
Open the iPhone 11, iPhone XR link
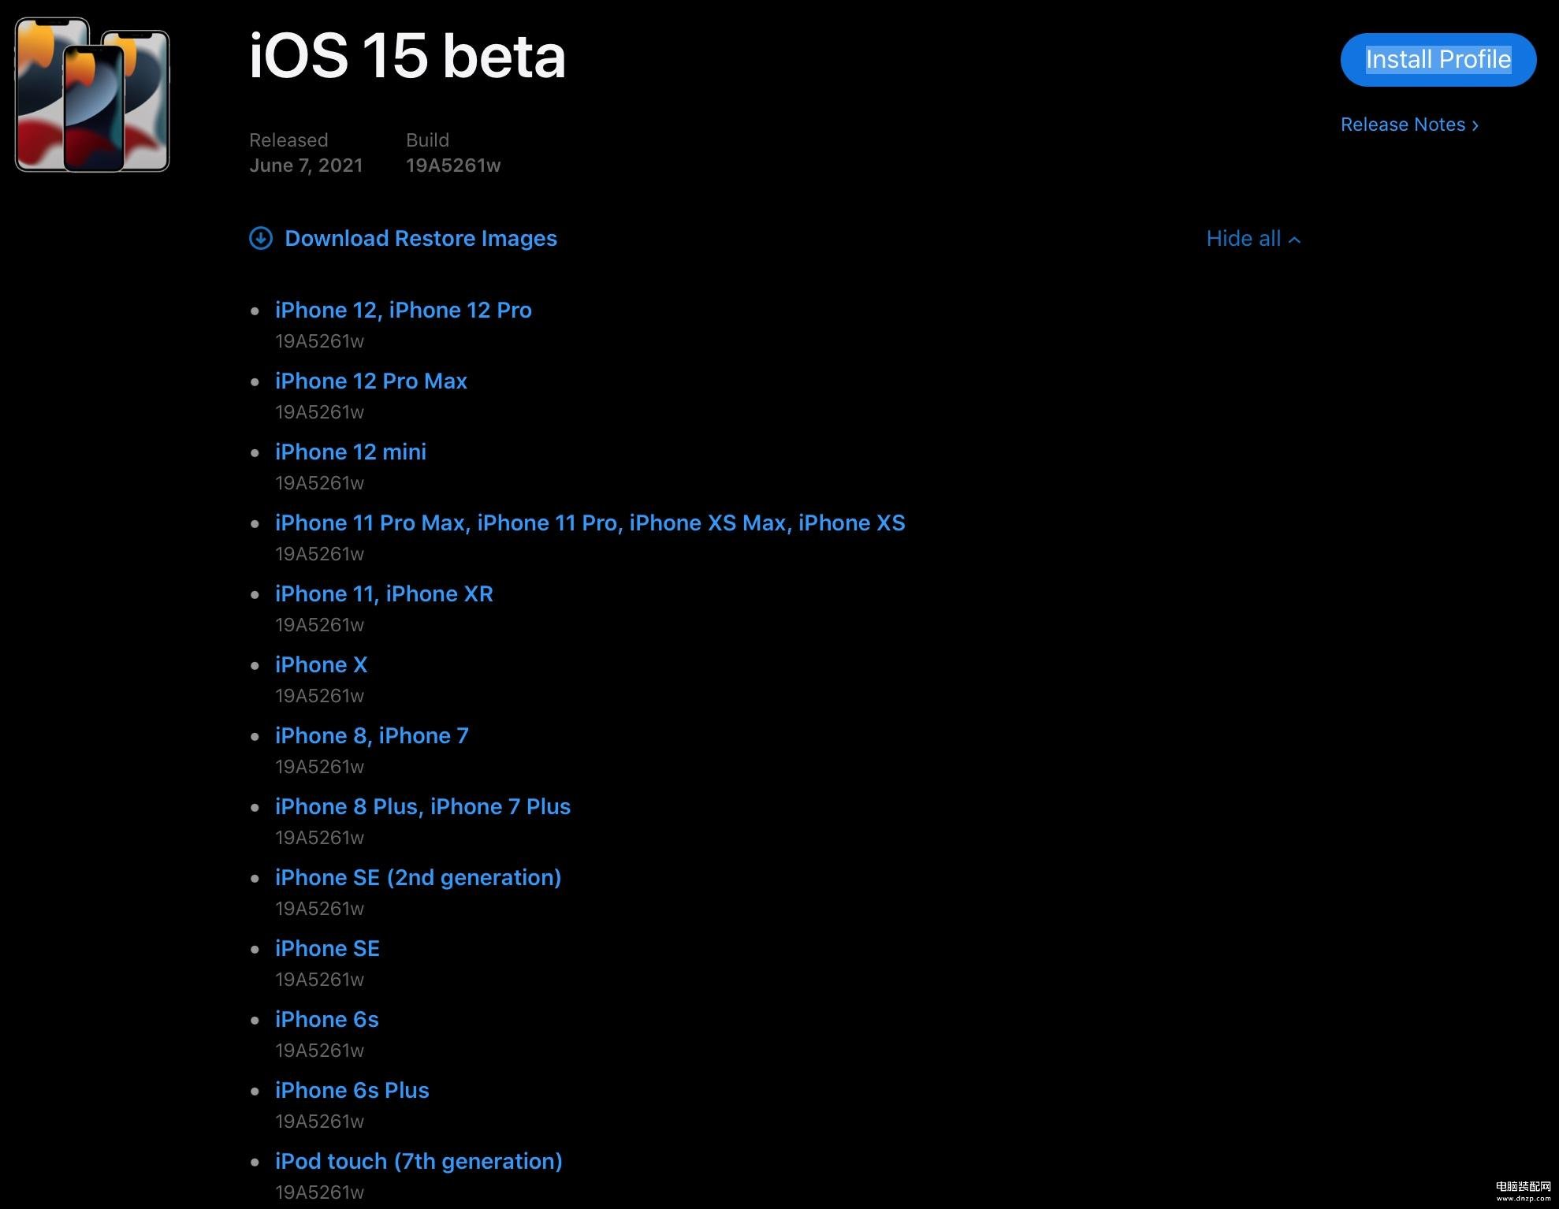point(384,593)
